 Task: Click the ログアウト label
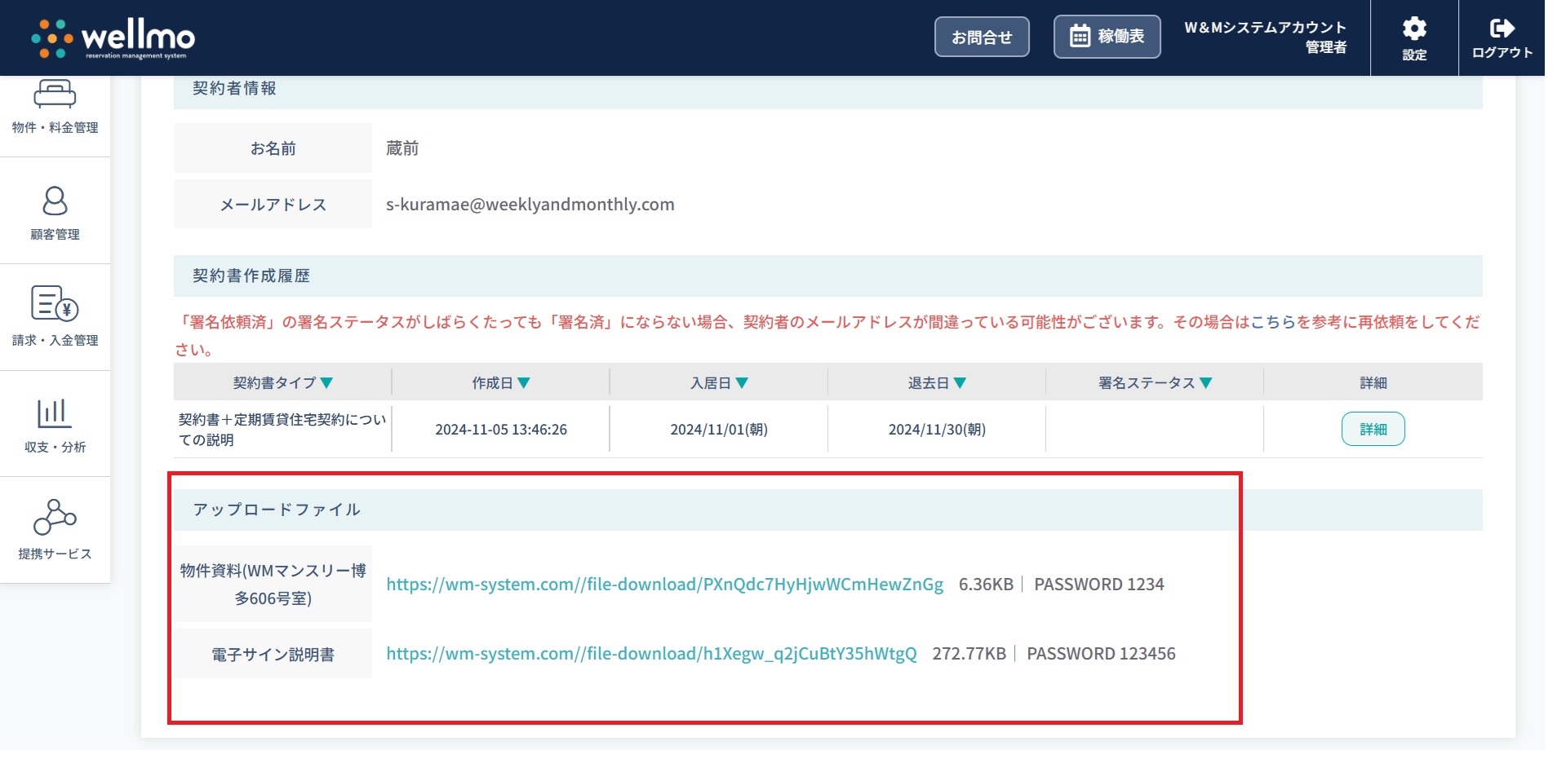click(1502, 52)
